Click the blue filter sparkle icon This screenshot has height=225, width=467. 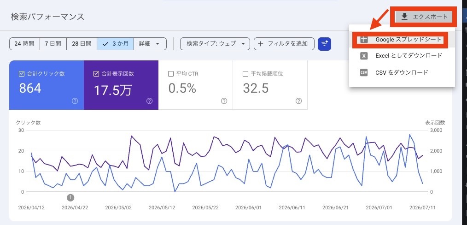324,44
